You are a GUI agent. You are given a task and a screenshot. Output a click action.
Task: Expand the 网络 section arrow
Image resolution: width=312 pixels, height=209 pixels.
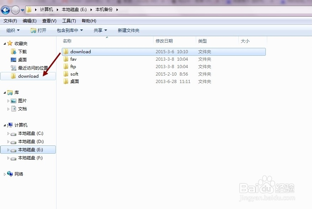[x=5, y=174]
